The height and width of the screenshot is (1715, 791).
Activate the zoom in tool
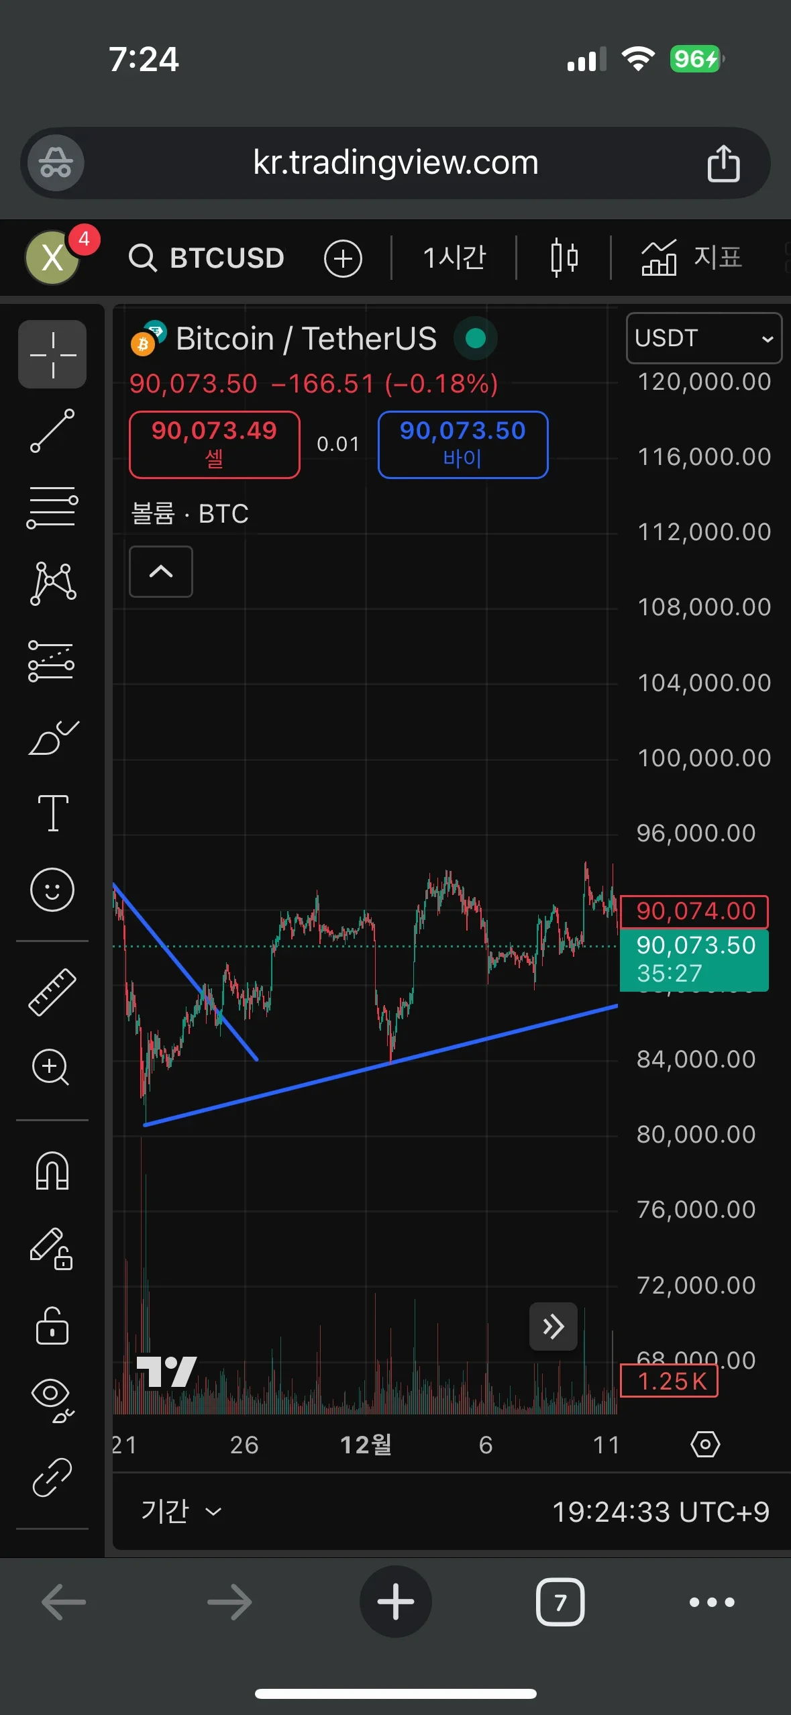(x=51, y=1067)
